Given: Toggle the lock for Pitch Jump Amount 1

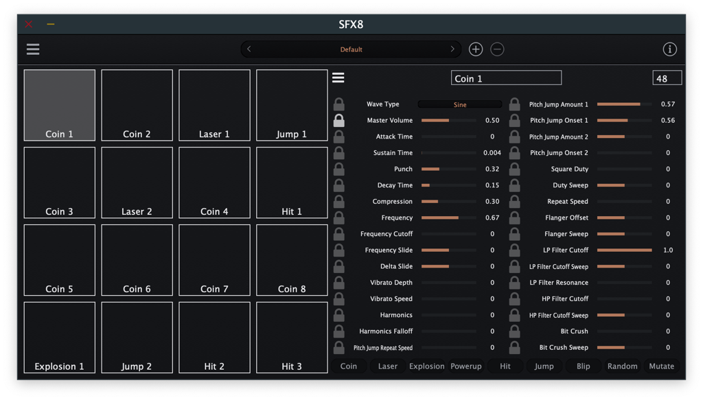Looking at the screenshot, I should pyautogui.click(x=515, y=104).
